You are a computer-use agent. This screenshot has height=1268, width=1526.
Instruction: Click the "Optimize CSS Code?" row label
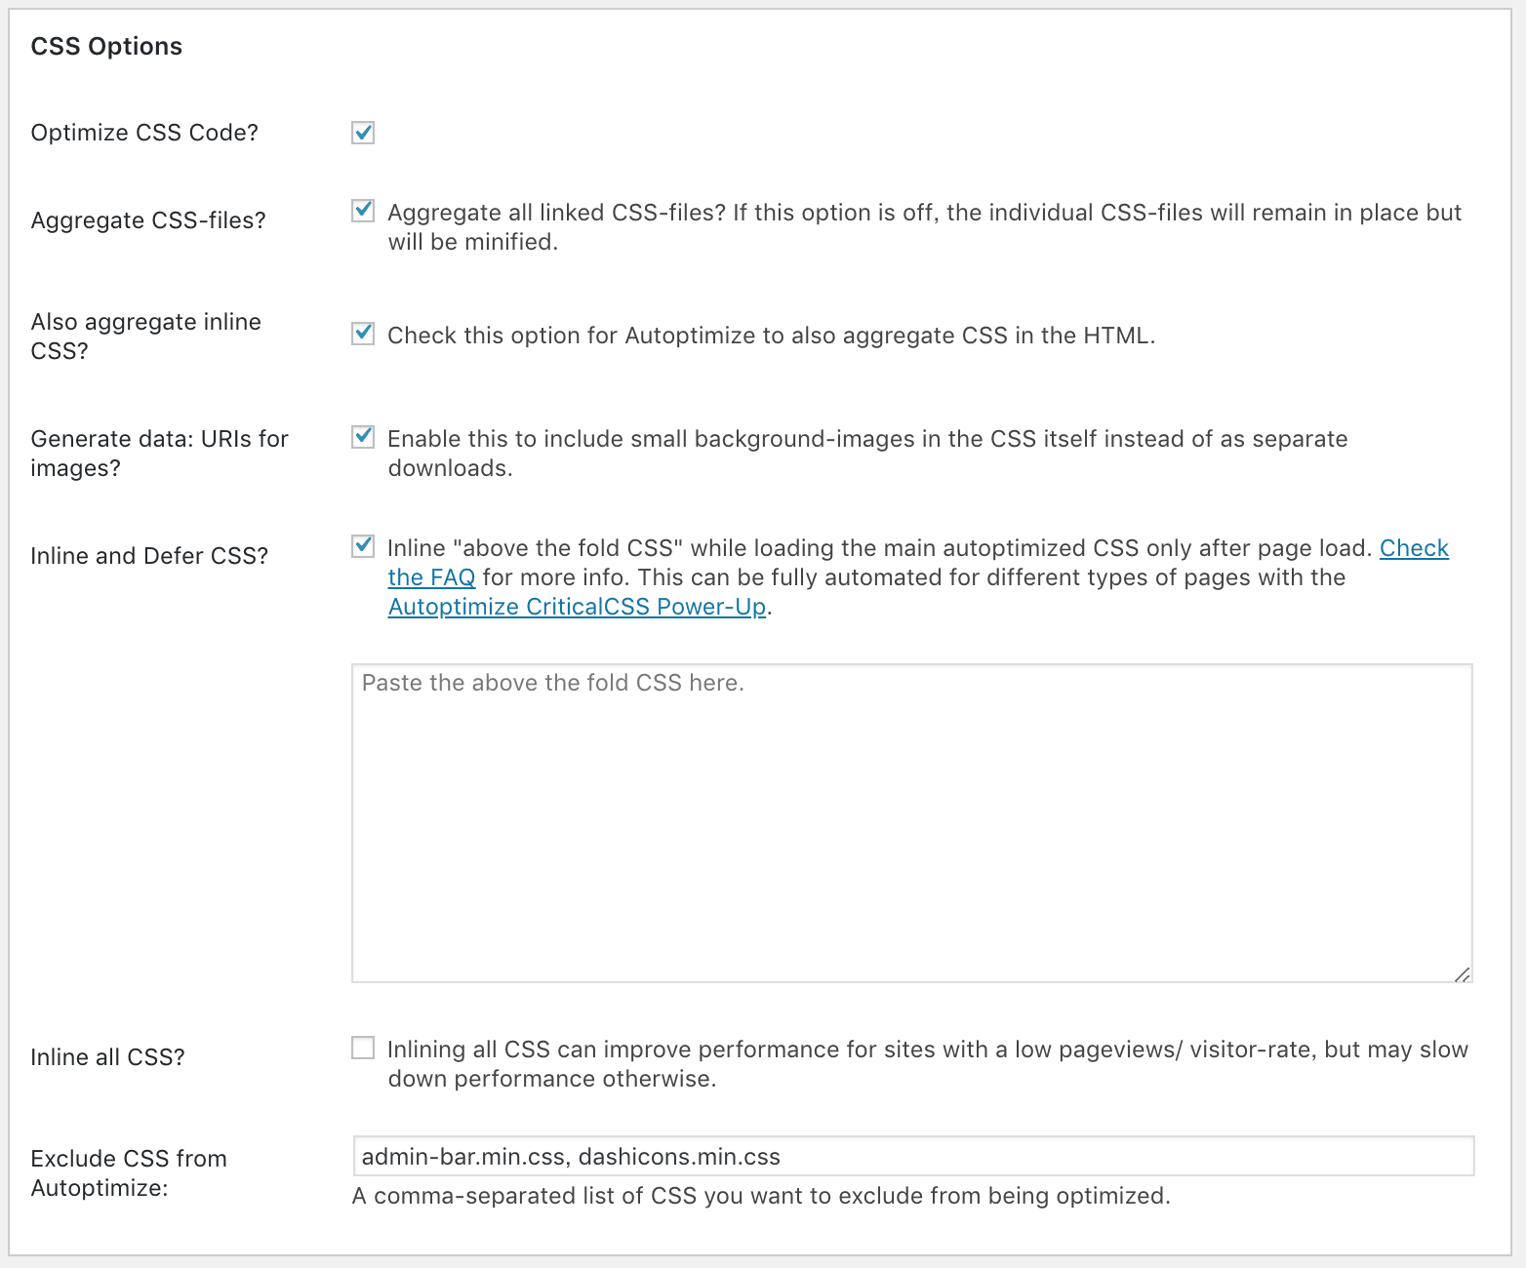click(144, 133)
